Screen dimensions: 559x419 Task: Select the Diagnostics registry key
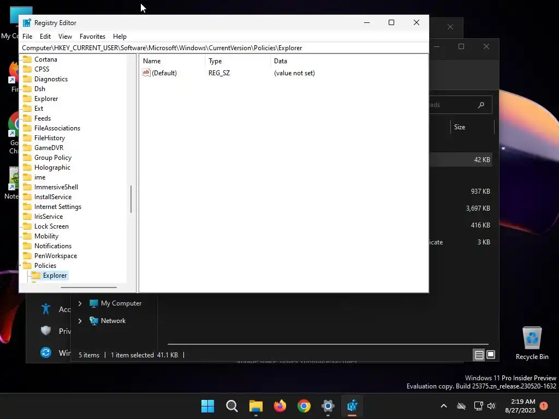[x=51, y=79]
